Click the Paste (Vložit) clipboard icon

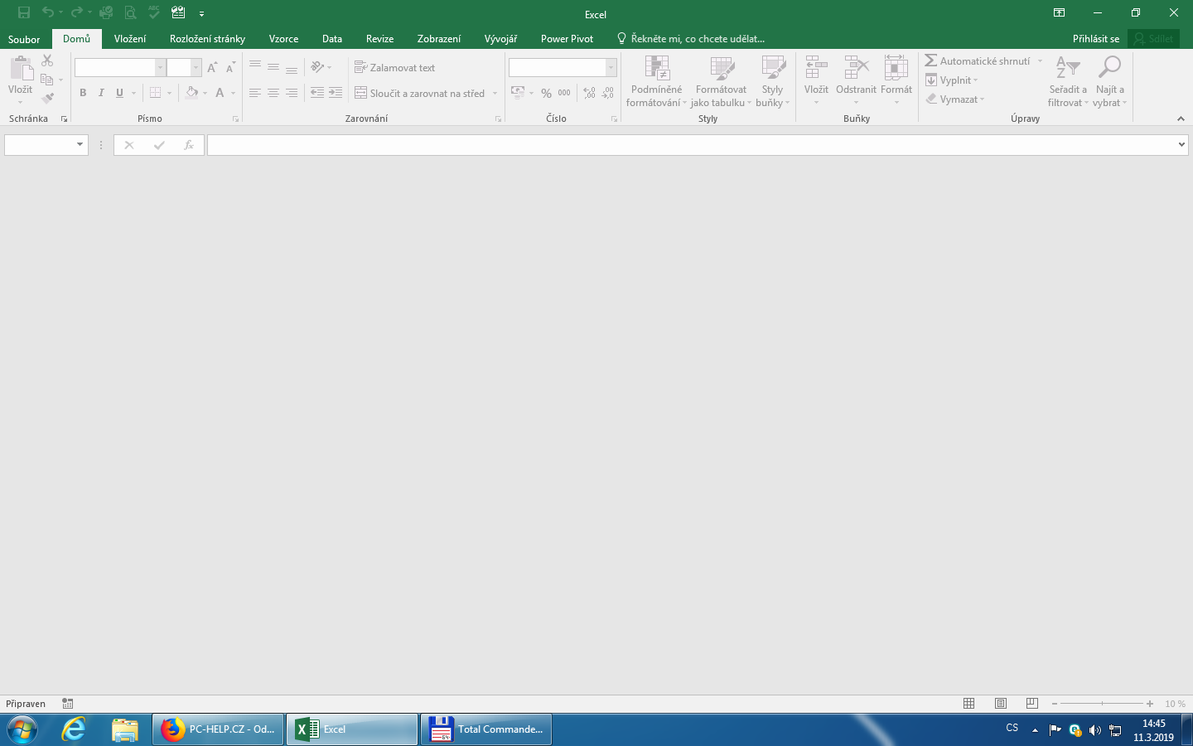[x=21, y=70]
